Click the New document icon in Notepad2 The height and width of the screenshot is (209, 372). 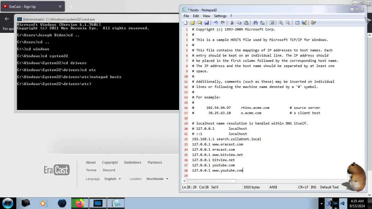point(185,23)
